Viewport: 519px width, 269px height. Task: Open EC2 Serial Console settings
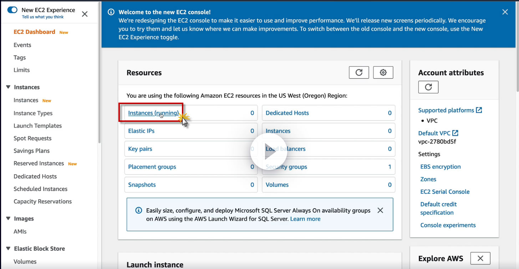[445, 192]
